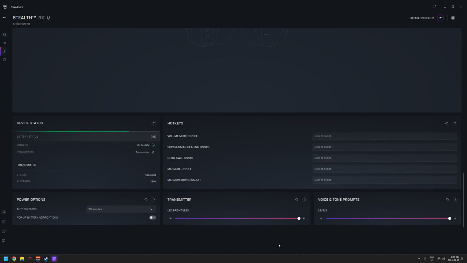Viewport: 467px width, 263px height.
Task: Open the settings gear in sidebar
Action: (x=4, y=222)
